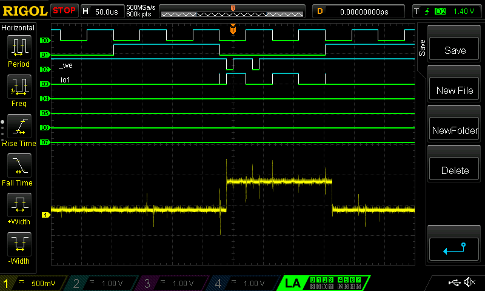
Task: Open the trigger level 1.40 V setting
Action: click(x=447, y=11)
